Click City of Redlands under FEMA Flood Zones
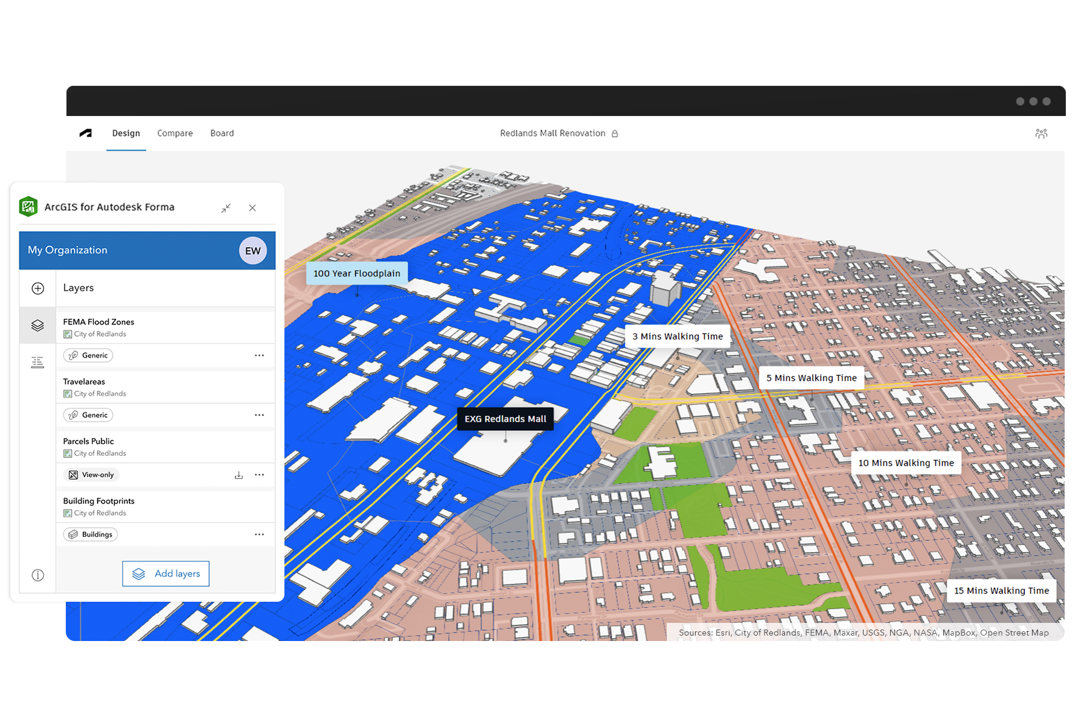The image size is (1087, 725). 100,334
